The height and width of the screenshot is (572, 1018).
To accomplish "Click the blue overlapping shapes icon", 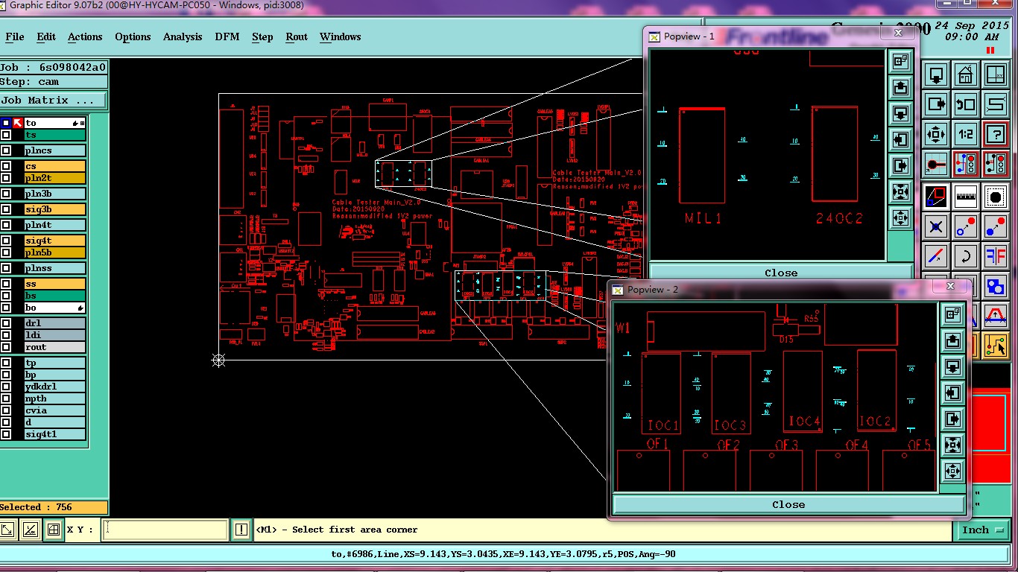I will click(995, 286).
